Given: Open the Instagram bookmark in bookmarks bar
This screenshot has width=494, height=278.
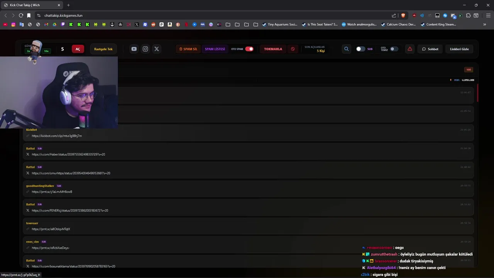Looking at the screenshot, I should 13,24.
